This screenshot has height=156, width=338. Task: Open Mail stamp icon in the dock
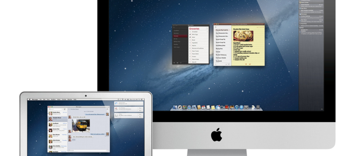194,107
